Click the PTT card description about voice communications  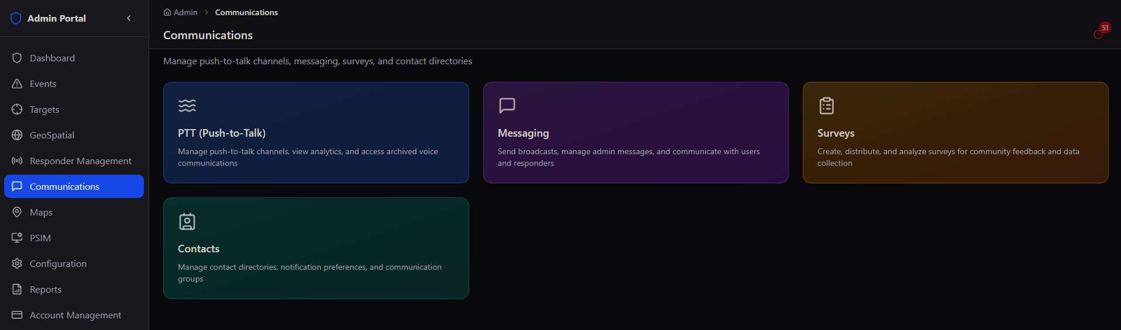click(308, 157)
